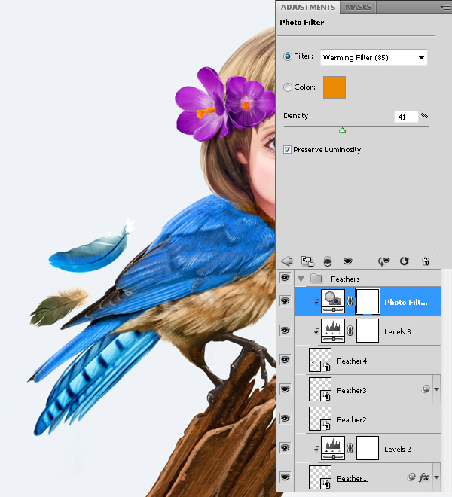Expand Feather3 layer effects arrow
Screen dimensions: 452x497
point(437,390)
